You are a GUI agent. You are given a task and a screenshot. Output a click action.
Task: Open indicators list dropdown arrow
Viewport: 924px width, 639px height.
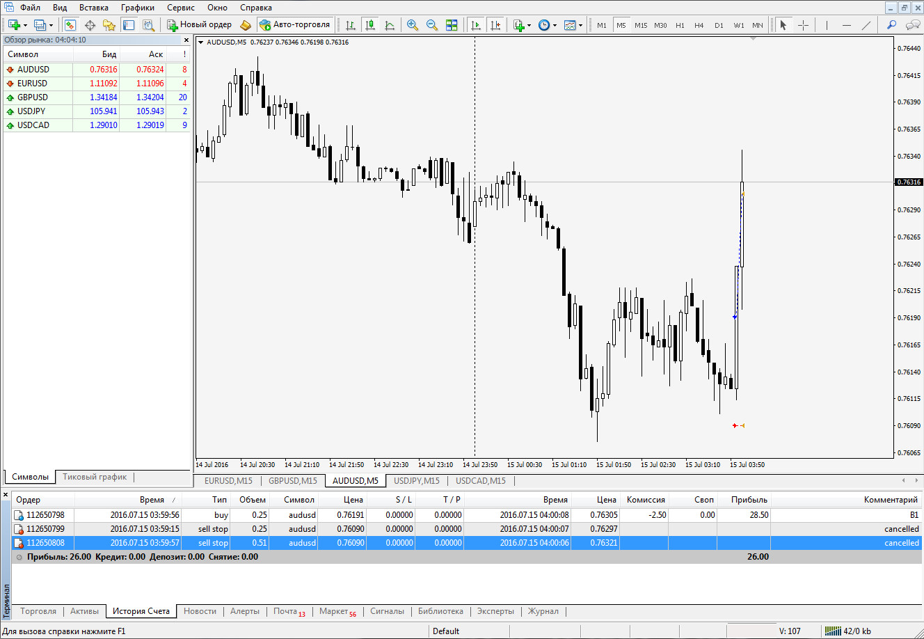[x=529, y=26]
